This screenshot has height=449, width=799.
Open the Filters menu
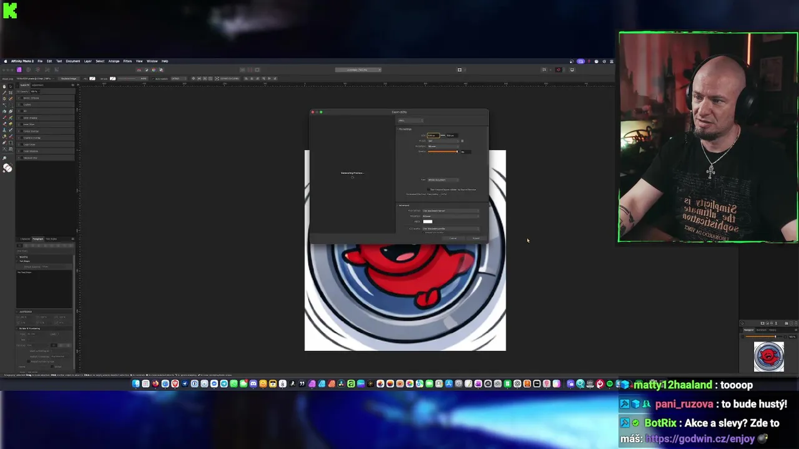[127, 61]
